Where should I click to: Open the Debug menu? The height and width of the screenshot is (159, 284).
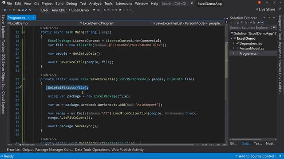(71, 4)
